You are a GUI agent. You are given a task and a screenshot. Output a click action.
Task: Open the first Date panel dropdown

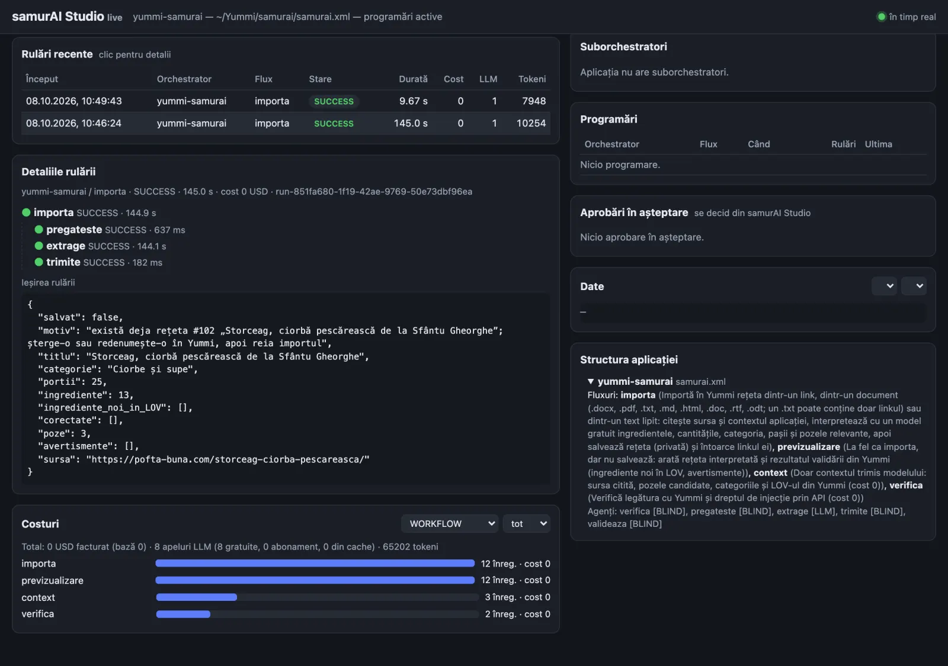point(884,286)
